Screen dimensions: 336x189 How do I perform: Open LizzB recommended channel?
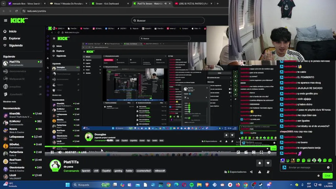point(22,176)
